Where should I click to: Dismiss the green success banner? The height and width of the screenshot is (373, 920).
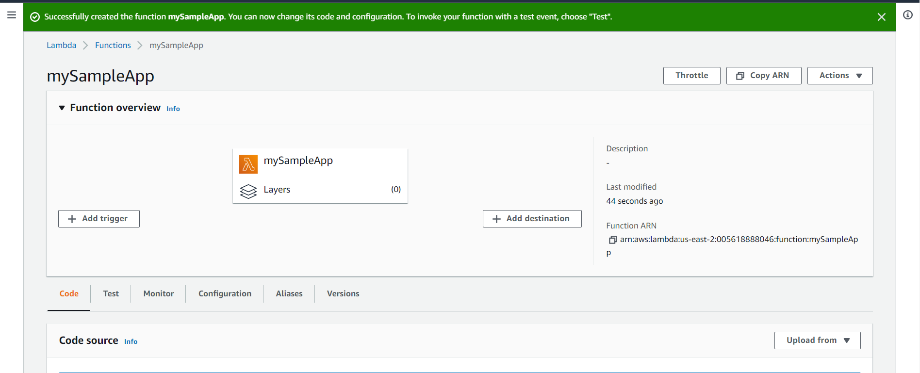click(x=881, y=17)
